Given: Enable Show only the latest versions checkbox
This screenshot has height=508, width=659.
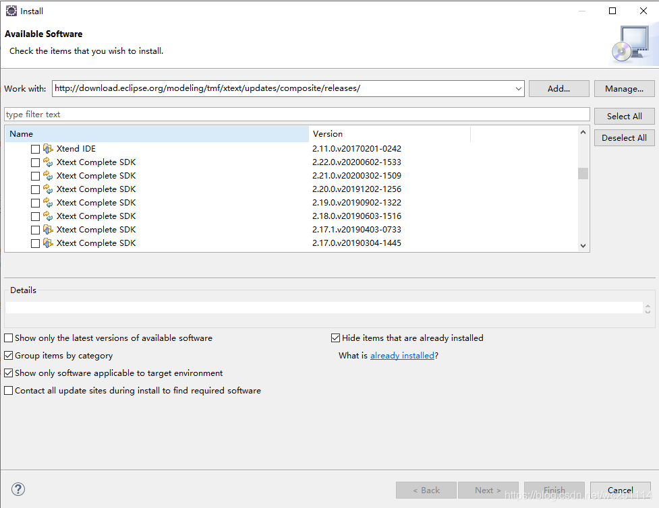Looking at the screenshot, I should pos(8,338).
